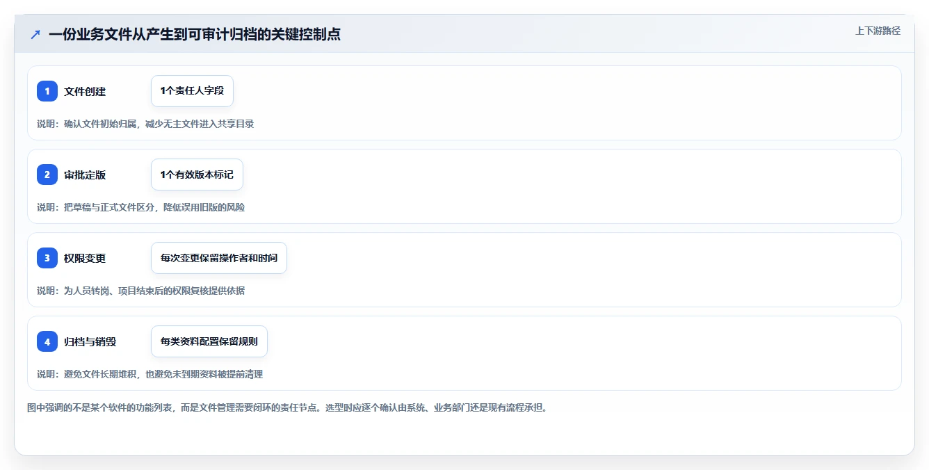Viewport: 929px width, 470px height.
Task: Click the heading 一份业务文件从产生到可审计归档的关键控制点
Action: coord(195,34)
